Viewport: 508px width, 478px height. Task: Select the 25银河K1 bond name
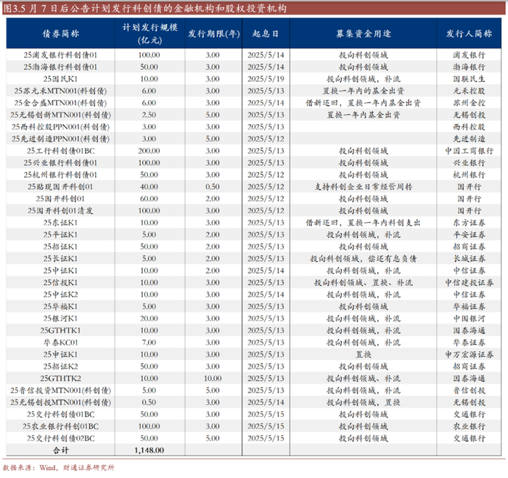click(60, 318)
